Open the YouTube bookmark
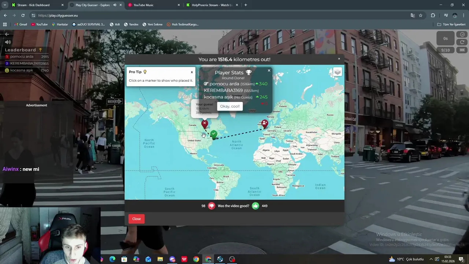469x264 pixels. click(x=40, y=25)
